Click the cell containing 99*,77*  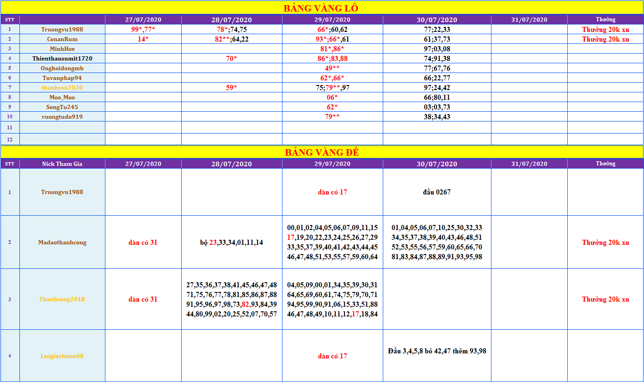[143, 29]
